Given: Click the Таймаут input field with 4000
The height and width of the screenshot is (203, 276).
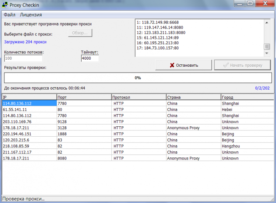Looking at the screenshot, I should click(x=90, y=58).
